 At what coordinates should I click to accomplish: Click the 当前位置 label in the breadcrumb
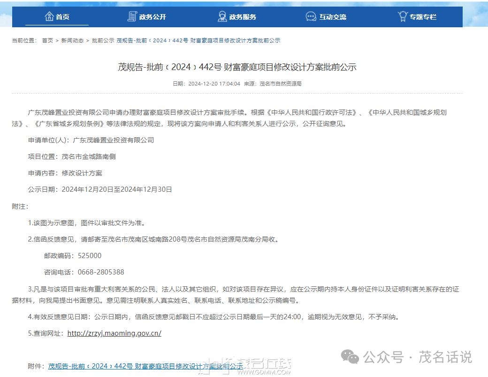pyautogui.click(x=24, y=40)
